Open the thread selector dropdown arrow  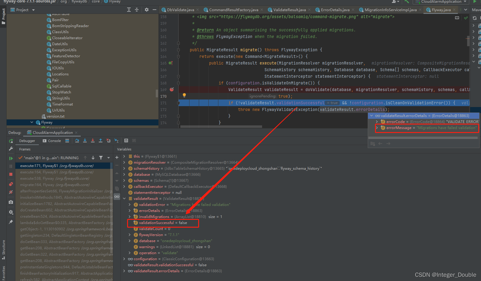point(109,158)
